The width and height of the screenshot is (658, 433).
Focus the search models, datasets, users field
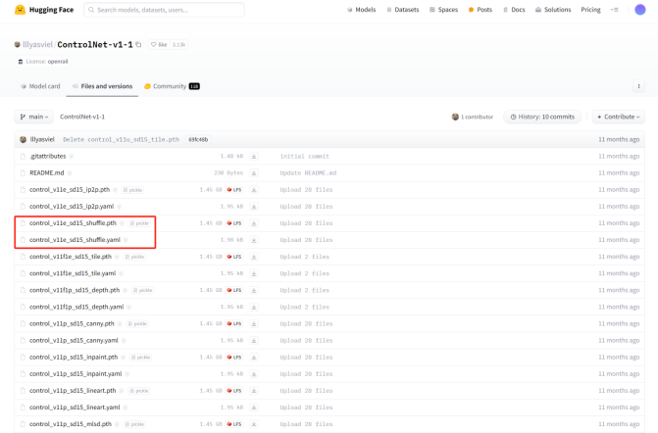coord(164,10)
